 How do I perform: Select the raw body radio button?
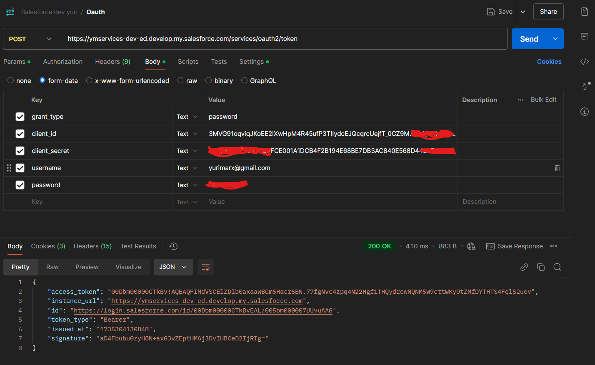pos(180,80)
